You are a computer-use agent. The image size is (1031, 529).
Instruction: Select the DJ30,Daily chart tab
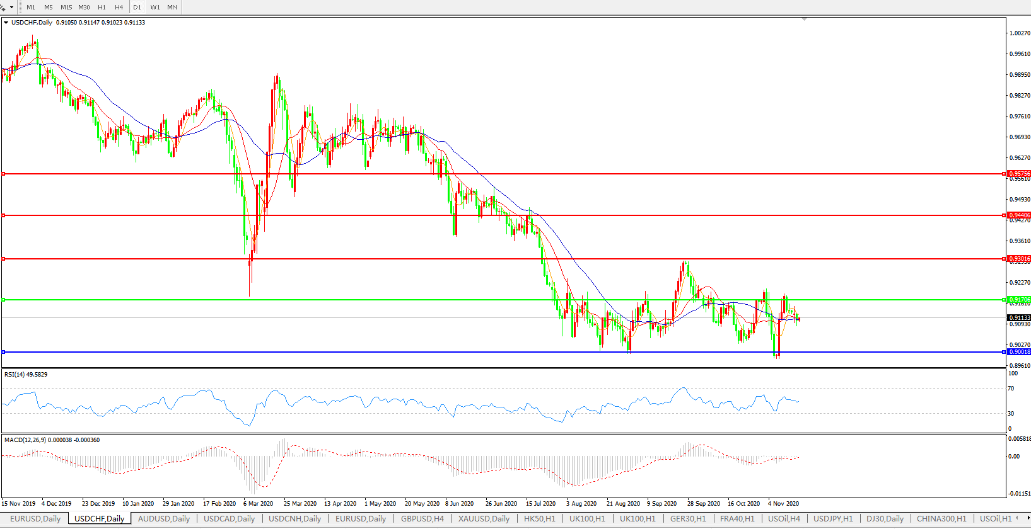[x=885, y=519]
